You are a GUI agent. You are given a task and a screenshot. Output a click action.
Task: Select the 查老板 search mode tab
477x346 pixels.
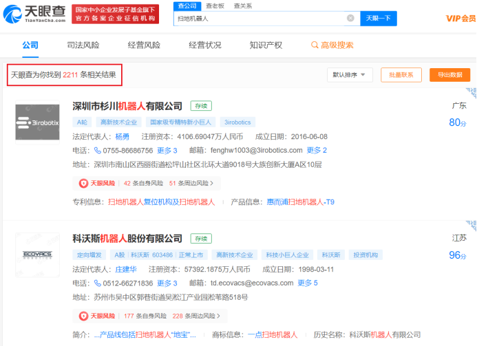coord(215,6)
